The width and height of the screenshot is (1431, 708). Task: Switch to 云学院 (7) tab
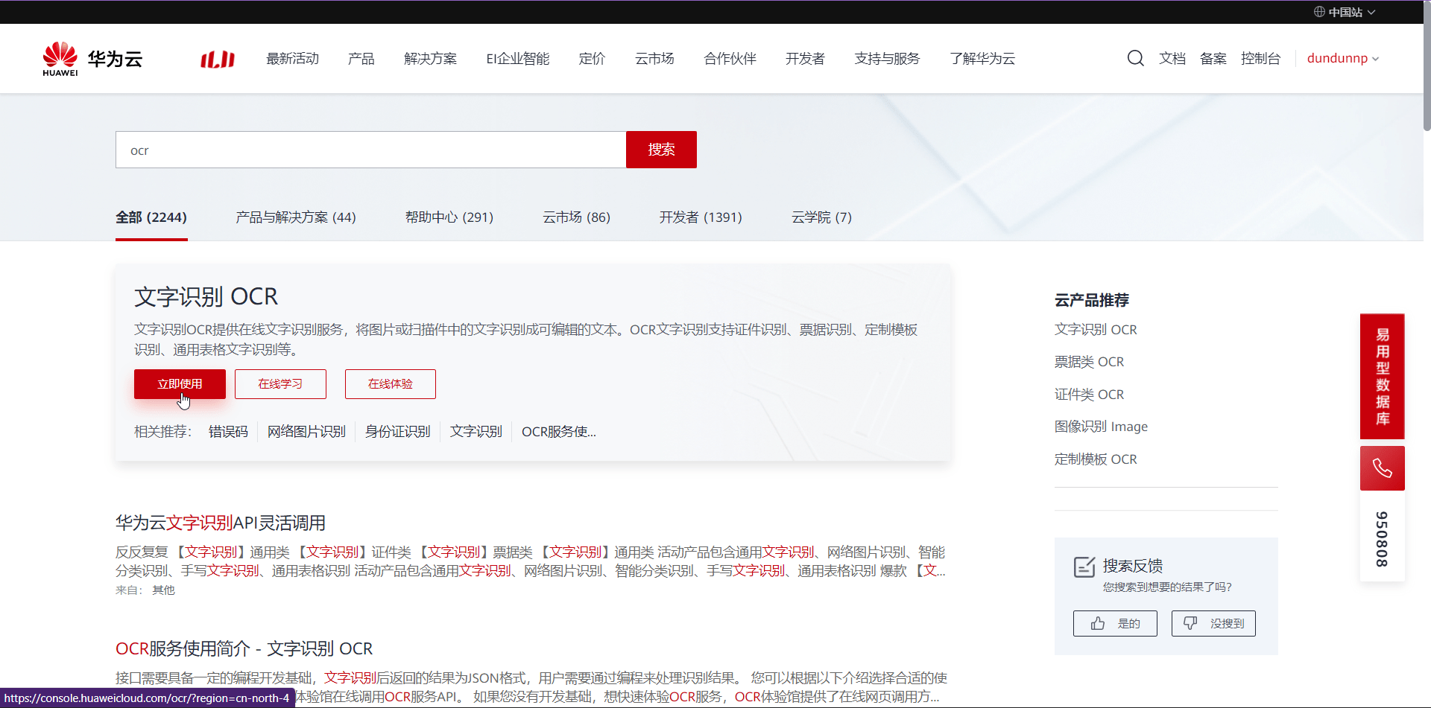tap(822, 217)
